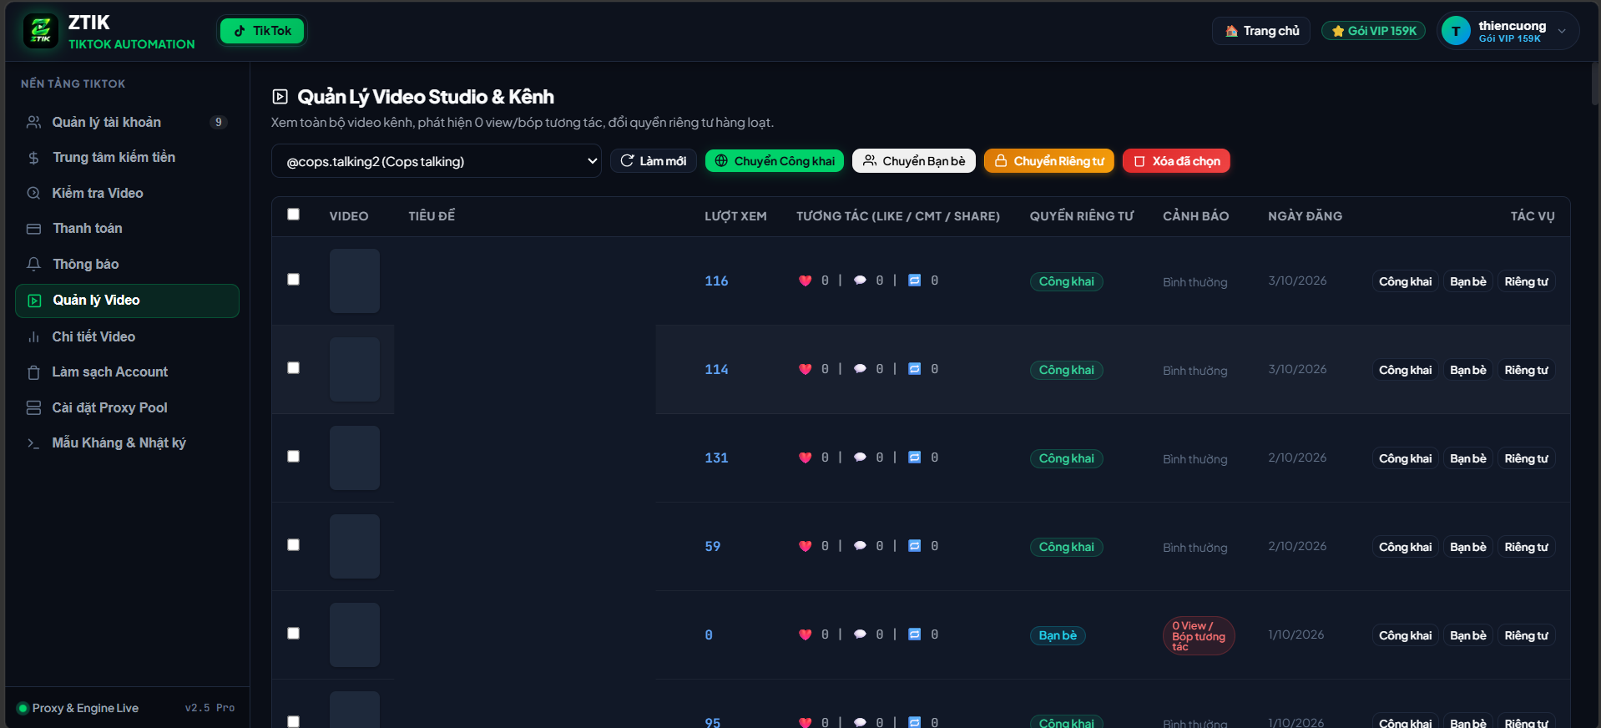Screen dimensions: 1601x728
Task: Open the @cops.talking2 channel dropdown
Action: click(x=436, y=161)
